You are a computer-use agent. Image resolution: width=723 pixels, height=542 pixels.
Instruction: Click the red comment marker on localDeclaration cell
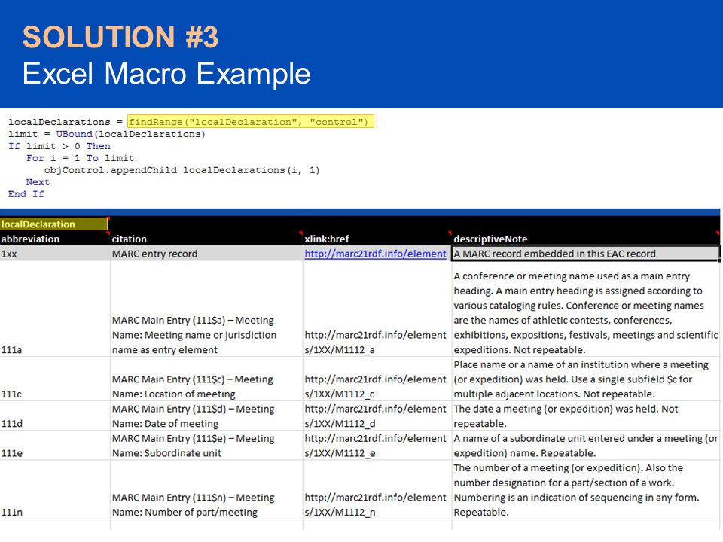coord(108,218)
